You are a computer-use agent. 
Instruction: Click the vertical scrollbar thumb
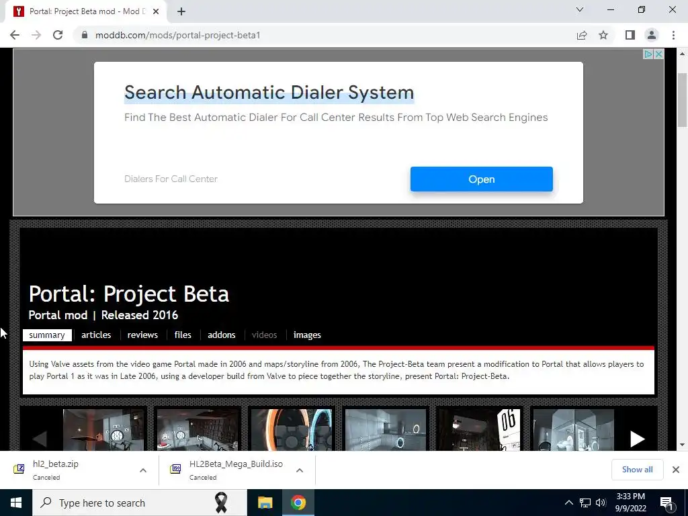(x=682, y=100)
